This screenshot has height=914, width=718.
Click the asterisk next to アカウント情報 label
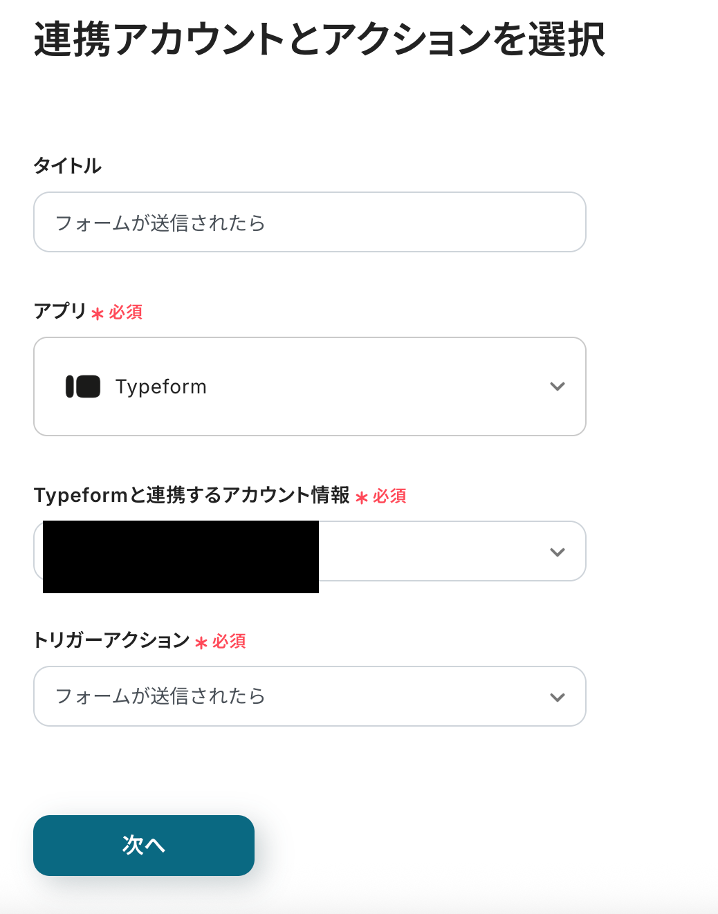point(362,497)
